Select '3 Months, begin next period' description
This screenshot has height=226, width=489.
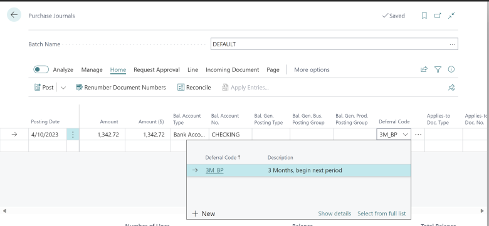pyautogui.click(x=305, y=170)
